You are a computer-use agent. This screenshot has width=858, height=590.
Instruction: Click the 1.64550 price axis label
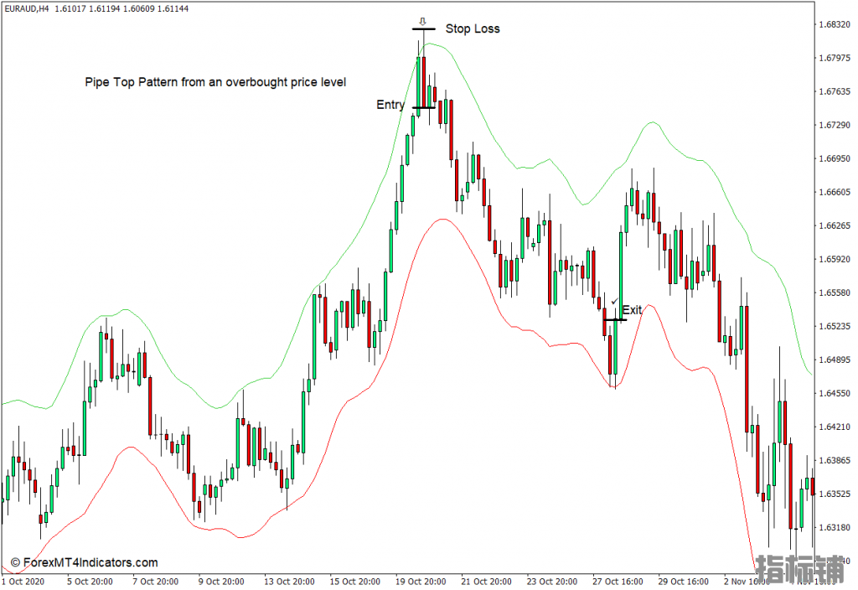[x=835, y=393]
